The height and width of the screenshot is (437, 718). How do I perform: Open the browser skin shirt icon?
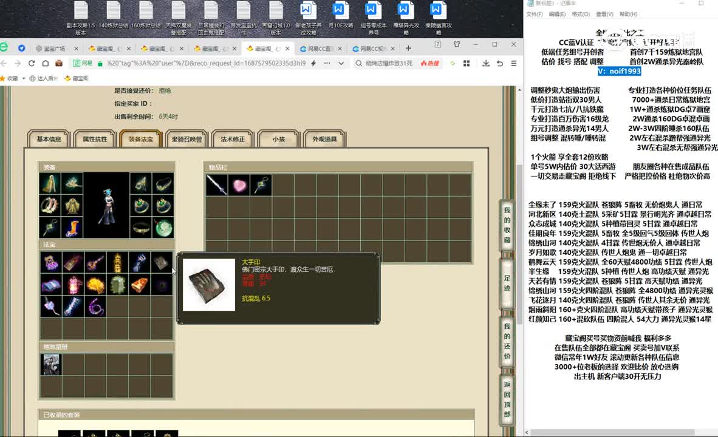point(457,44)
